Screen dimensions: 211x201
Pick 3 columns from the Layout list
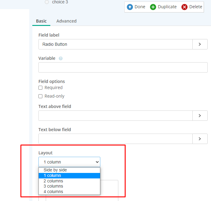(x=53, y=186)
